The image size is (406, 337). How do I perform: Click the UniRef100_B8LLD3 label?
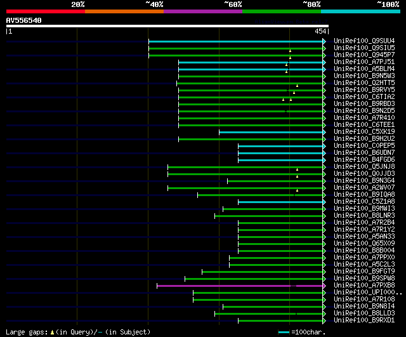(x=364, y=314)
